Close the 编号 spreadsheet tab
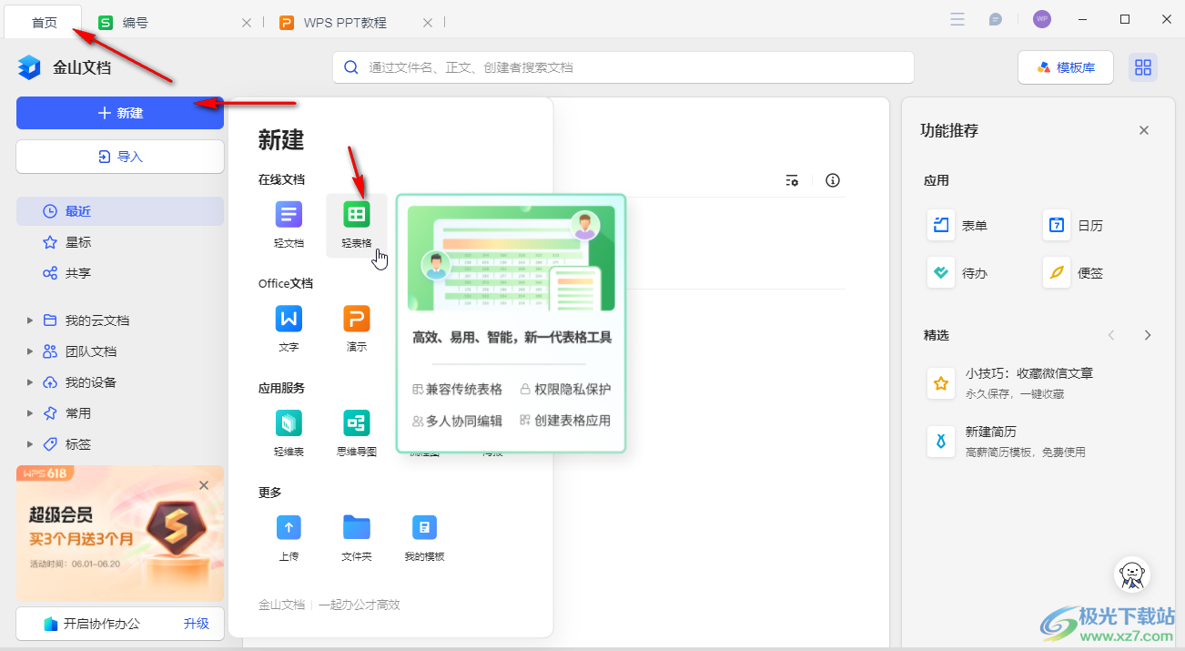1185x651 pixels. [x=246, y=23]
